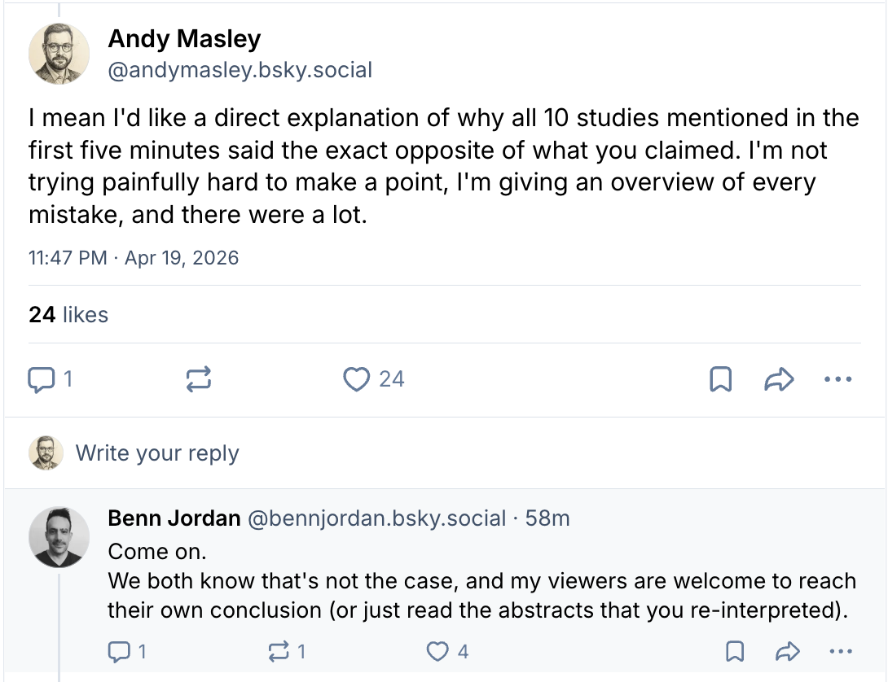Screen dimensions: 888x682
Task: View the list of 24 likes
Action: [68, 315]
